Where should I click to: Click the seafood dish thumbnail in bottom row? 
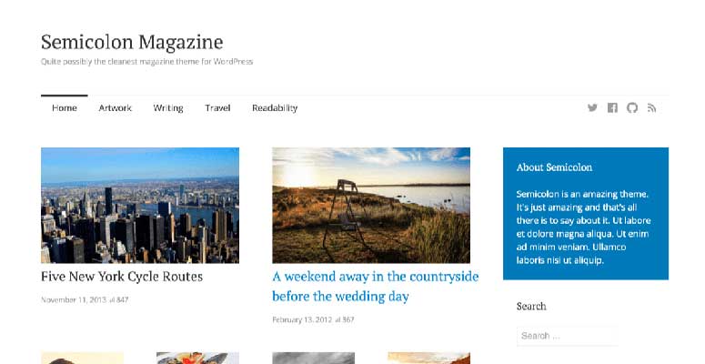(197, 359)
